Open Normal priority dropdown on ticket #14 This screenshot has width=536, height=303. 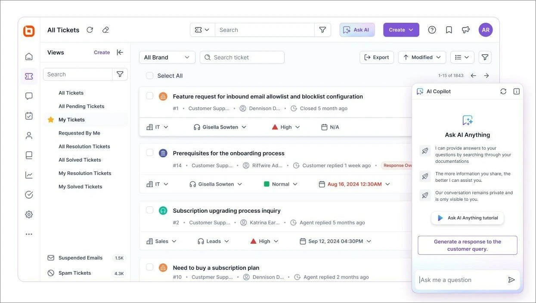(x=281, y=184)
